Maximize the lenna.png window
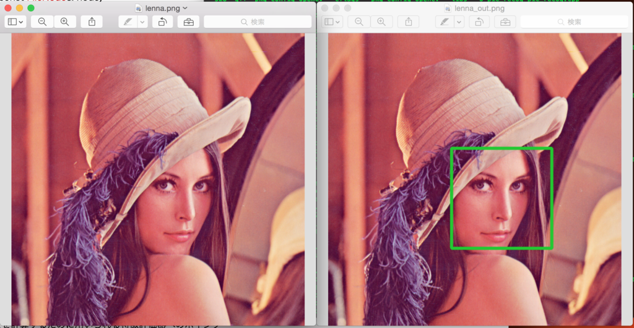The width and height of the screenshot is (634, 328). [31, 8]
